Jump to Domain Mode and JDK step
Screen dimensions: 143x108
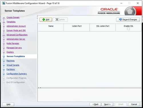[16, 30]
